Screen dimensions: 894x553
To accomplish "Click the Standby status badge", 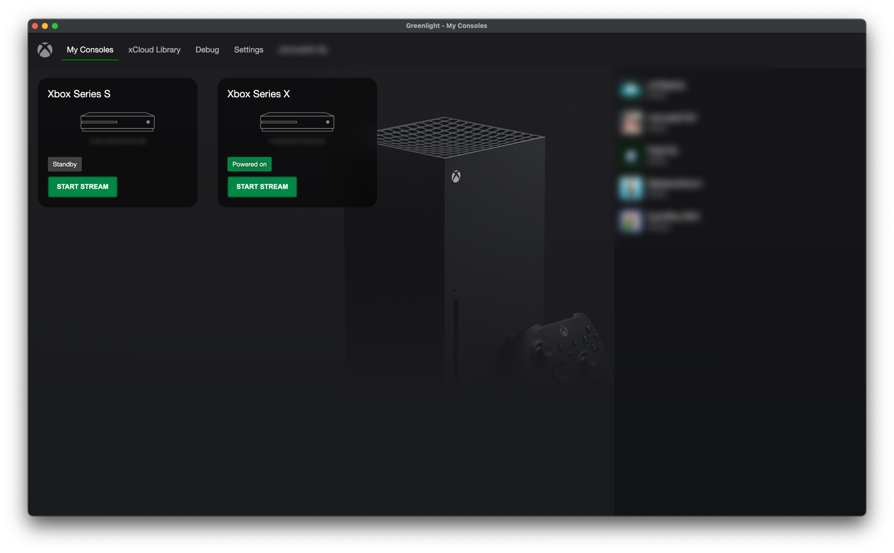I will (65, 164).
